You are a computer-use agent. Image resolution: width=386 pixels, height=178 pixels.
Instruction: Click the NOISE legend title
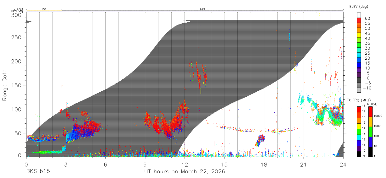pyautogui.click(x=372, y=104)
